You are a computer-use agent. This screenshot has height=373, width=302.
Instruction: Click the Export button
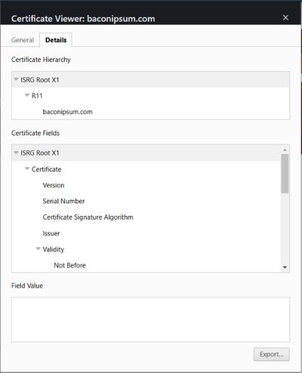[x=272, y=354]
